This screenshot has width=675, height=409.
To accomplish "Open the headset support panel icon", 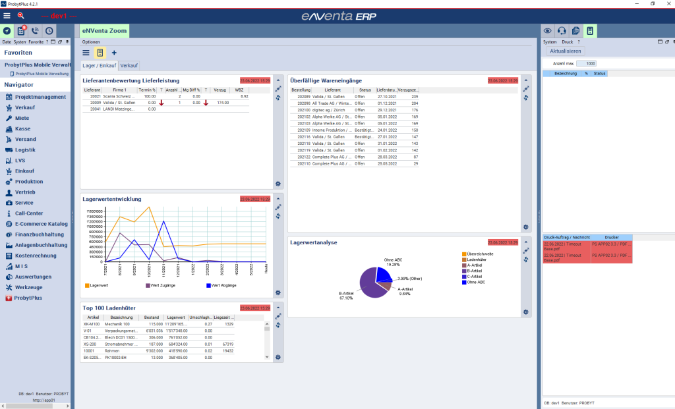I will click(x=562, y=31).
